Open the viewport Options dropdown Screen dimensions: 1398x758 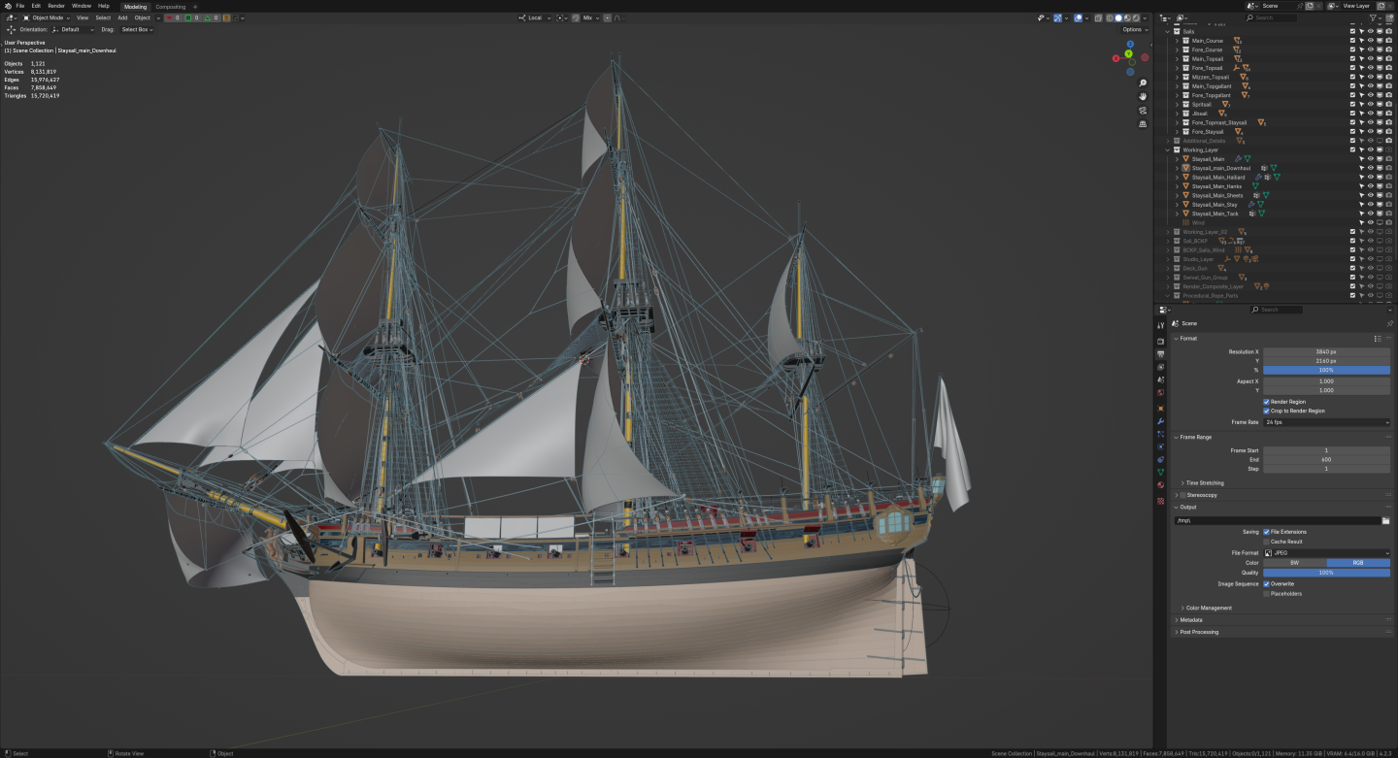(1134, 29)
